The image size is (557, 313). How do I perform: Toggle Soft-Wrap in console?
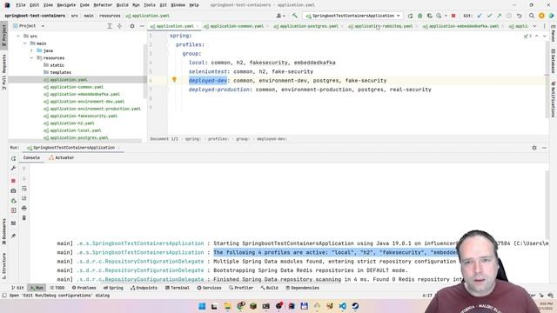[x=24, y=189]
